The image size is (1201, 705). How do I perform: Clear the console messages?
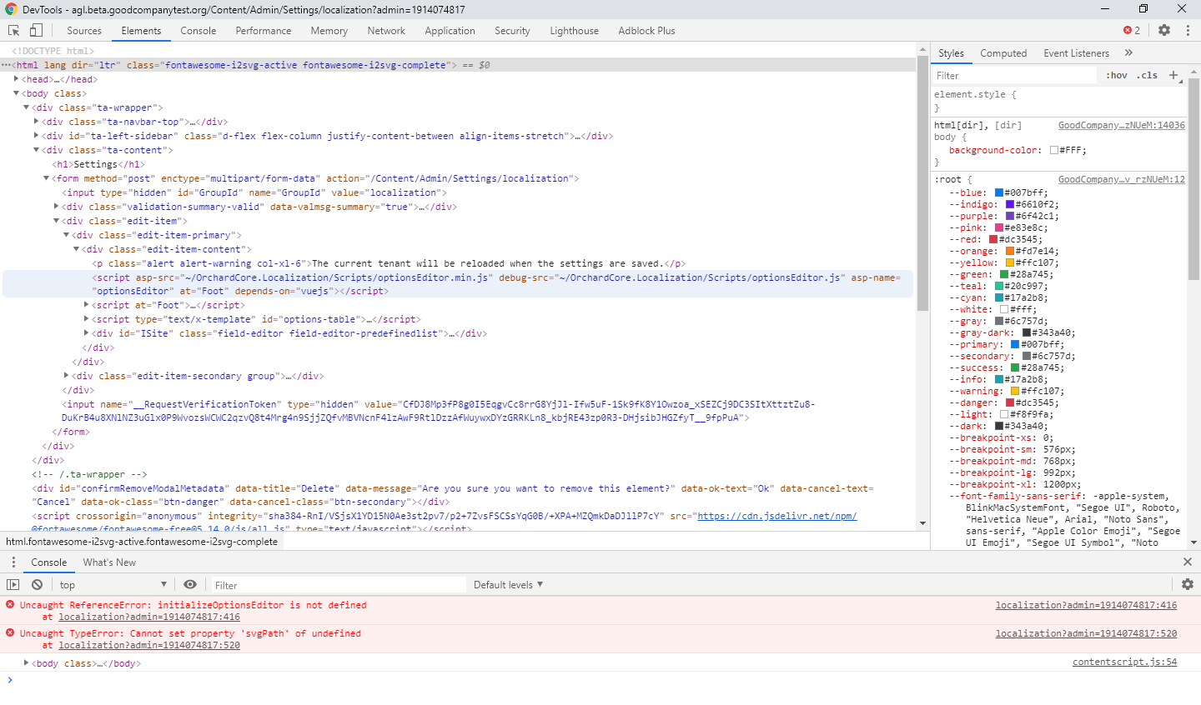[35, 584]
